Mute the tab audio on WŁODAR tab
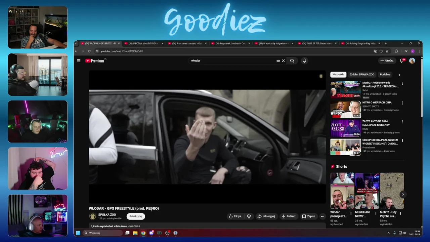The image size is (430, 242). point(115,43)
